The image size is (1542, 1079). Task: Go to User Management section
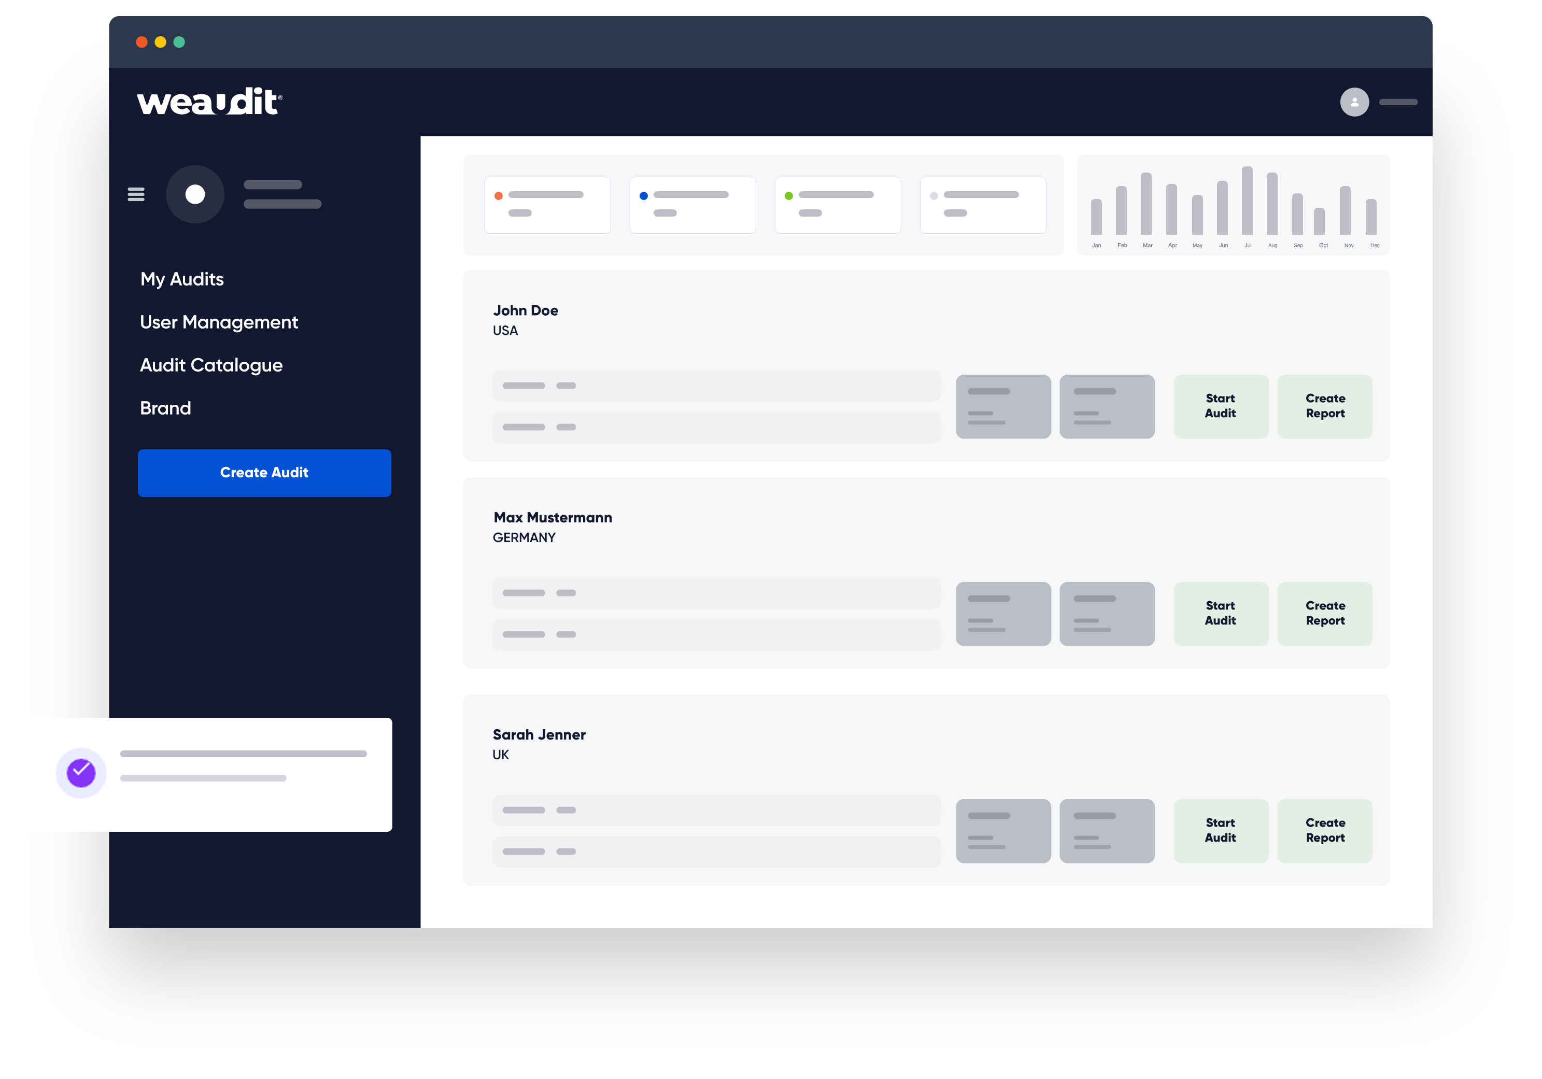(219, 322)
